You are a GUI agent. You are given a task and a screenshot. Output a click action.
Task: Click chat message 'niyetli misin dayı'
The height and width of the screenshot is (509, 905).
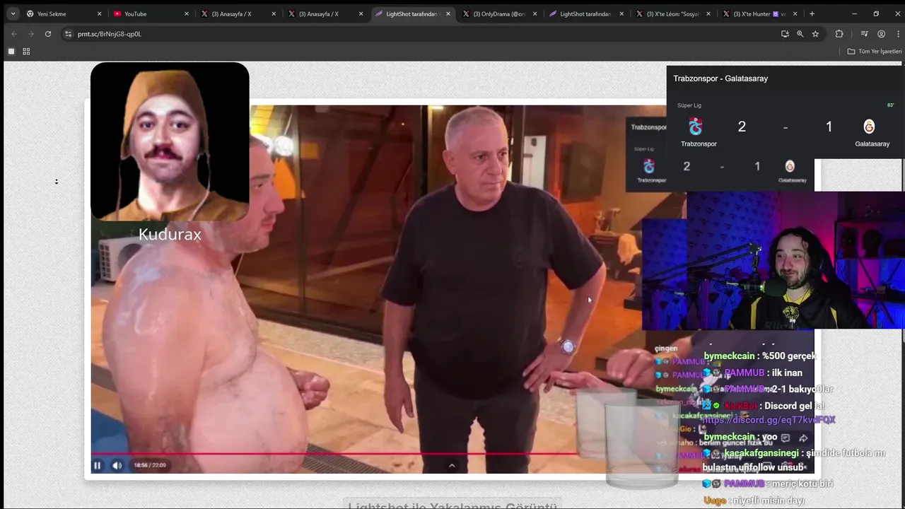(x=769, y=501)
